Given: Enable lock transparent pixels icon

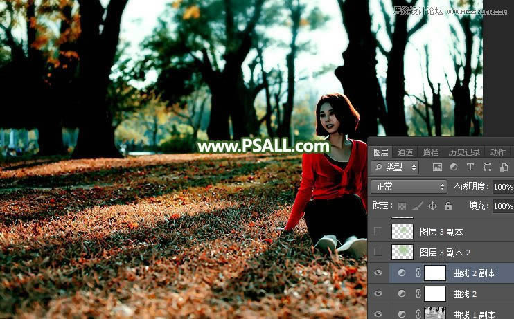Looking at the screenshot, I should click(401, 206).
